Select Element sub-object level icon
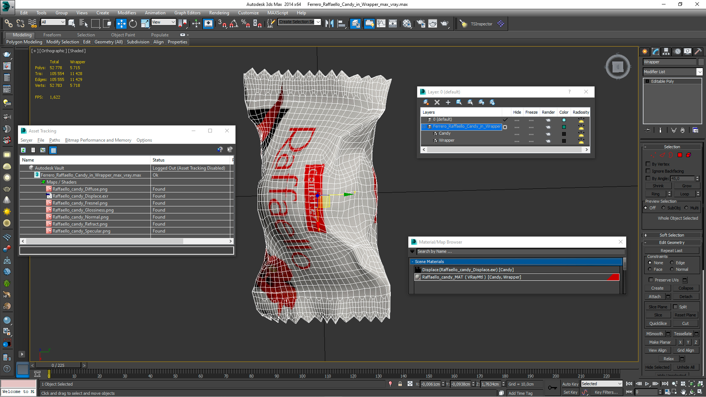The height and width of the screenshot is (397, 706). [x=688, y=155]
